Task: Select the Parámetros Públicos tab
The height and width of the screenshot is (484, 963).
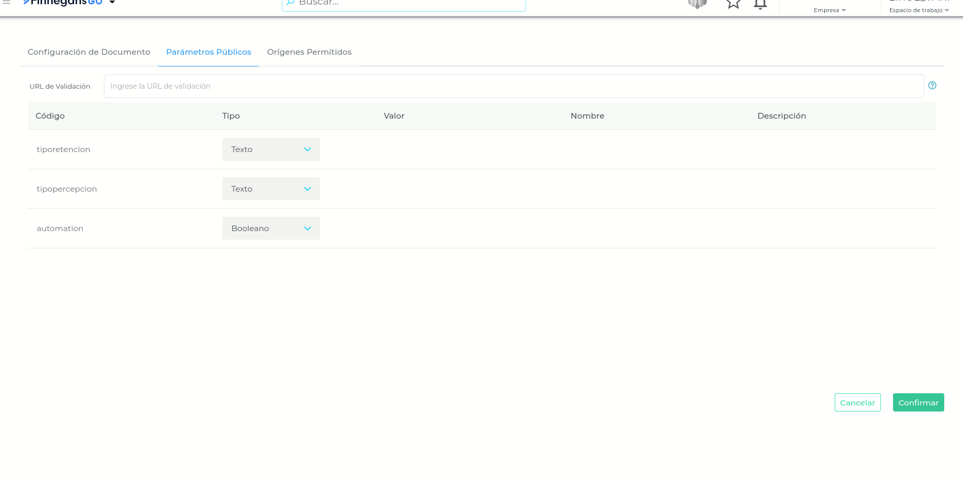Action: click(x=209, y=52)
